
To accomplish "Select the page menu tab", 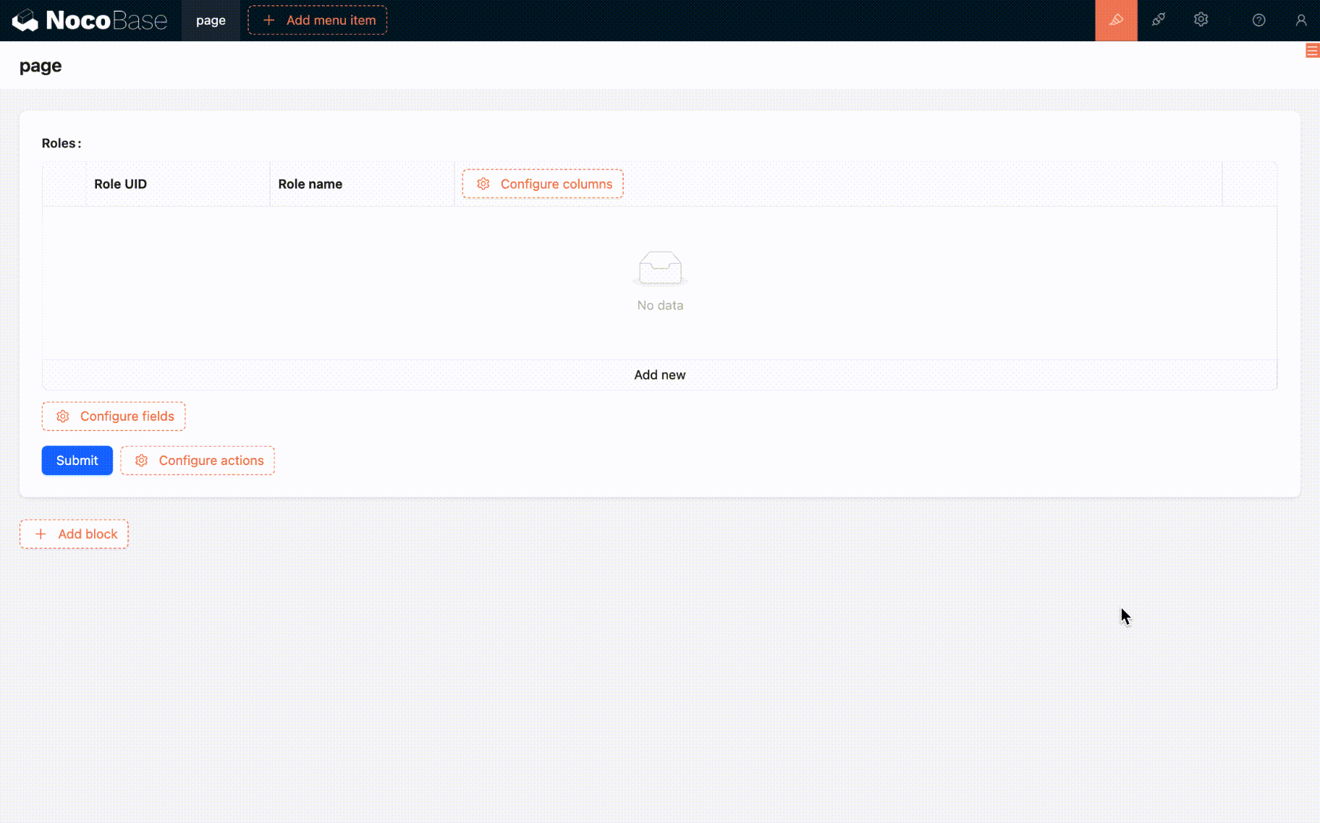I will [211, 20].
